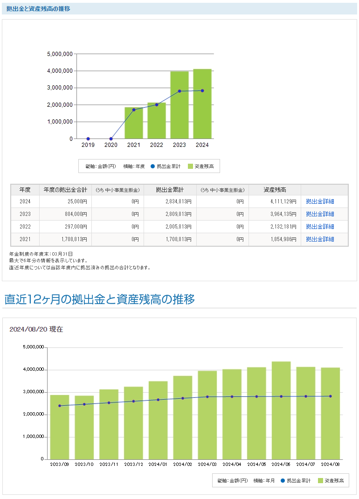Open 拠出金詳細 link for 2021 row
This screenshot has width=359, height=499.
coord(320,239)
